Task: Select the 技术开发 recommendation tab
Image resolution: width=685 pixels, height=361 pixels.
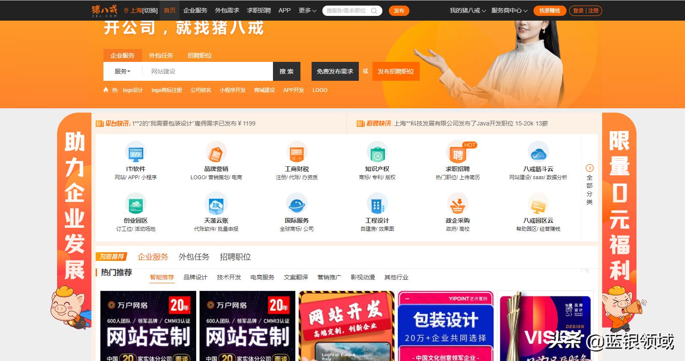Action: 229,277
